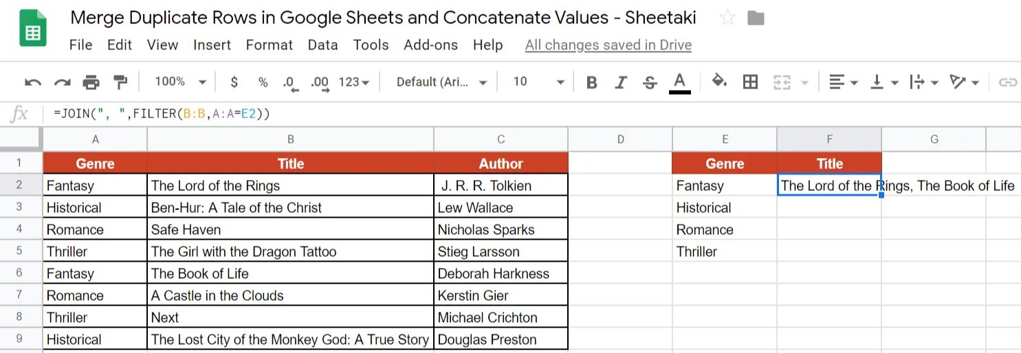Toggle strikethrough formatting
This screenshot has height=353, width=1021.
(650, 82)
